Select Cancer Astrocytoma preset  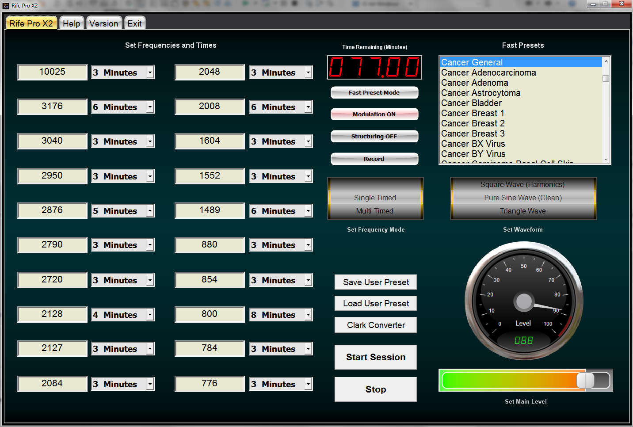[521, 93]
